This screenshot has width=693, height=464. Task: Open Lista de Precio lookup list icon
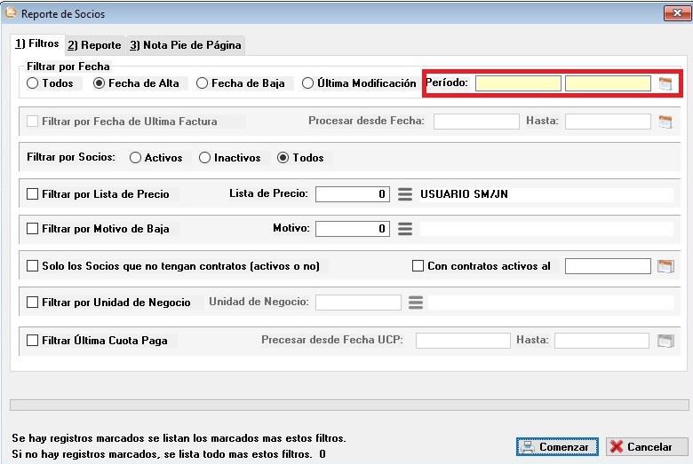pos(405,194)
